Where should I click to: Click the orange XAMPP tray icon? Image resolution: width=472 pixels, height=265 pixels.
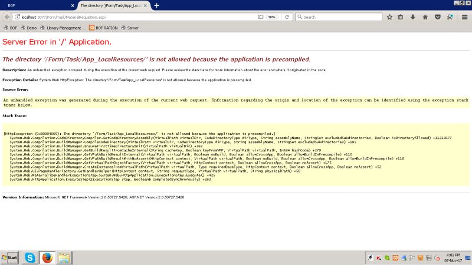[395, 258]
